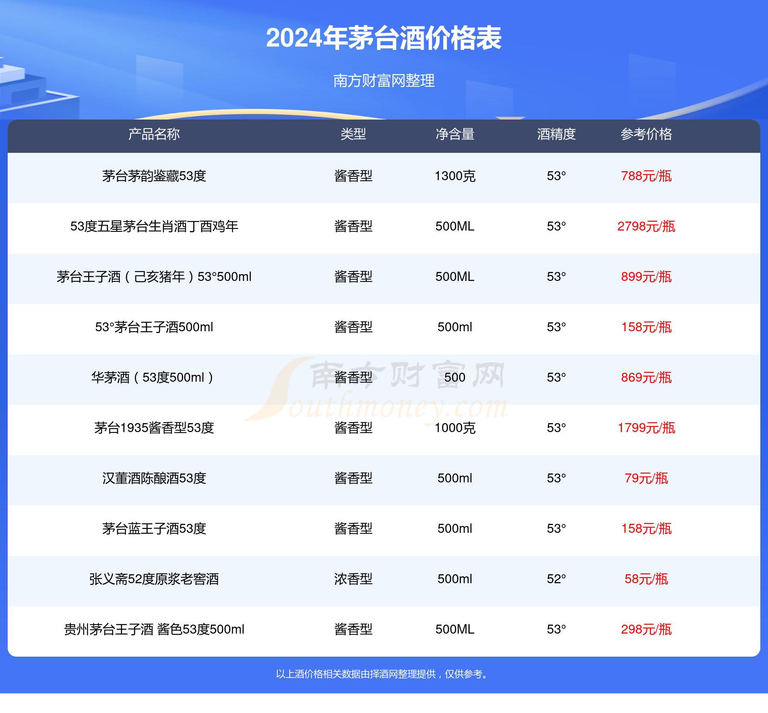Click net content 500 in 华茅酒 row
This screenshot has width=768, height=713.
coord(455,377)
